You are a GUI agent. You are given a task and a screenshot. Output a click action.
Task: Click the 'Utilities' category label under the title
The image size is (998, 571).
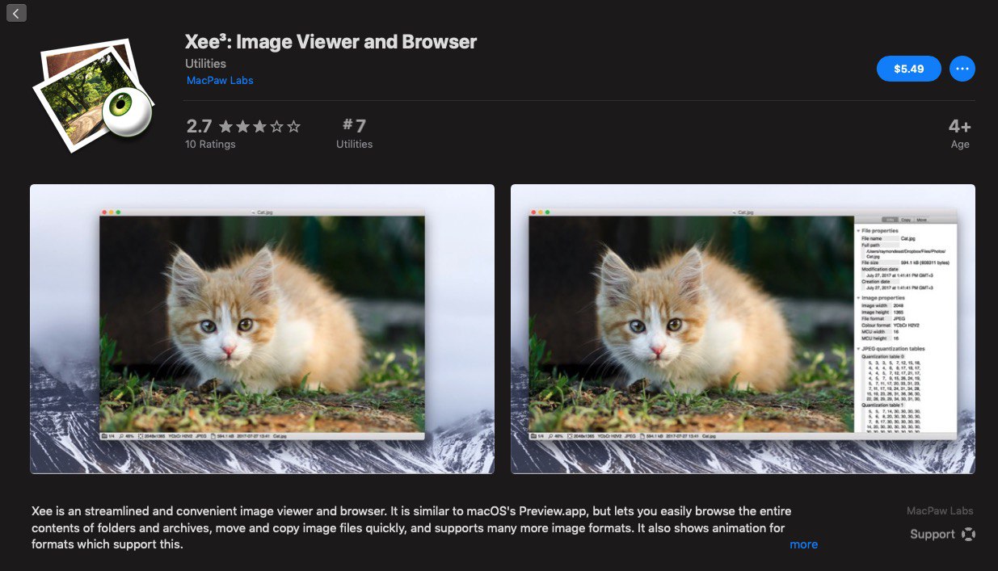pyautogui.click(x=205, y=64)
